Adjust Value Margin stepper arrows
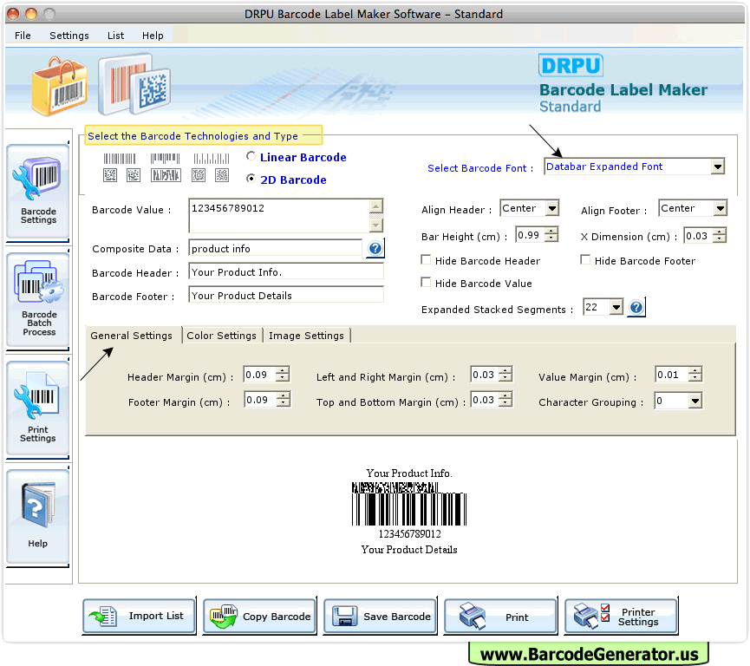Image resolution: width=750 pixels, height=666 pixels. pyautogui.click(x=695, y=374)
